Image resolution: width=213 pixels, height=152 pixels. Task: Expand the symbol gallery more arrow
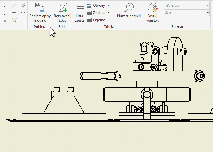tap(5, 21)
